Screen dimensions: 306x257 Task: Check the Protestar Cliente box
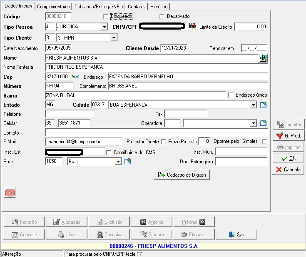[x=163, y=142]
